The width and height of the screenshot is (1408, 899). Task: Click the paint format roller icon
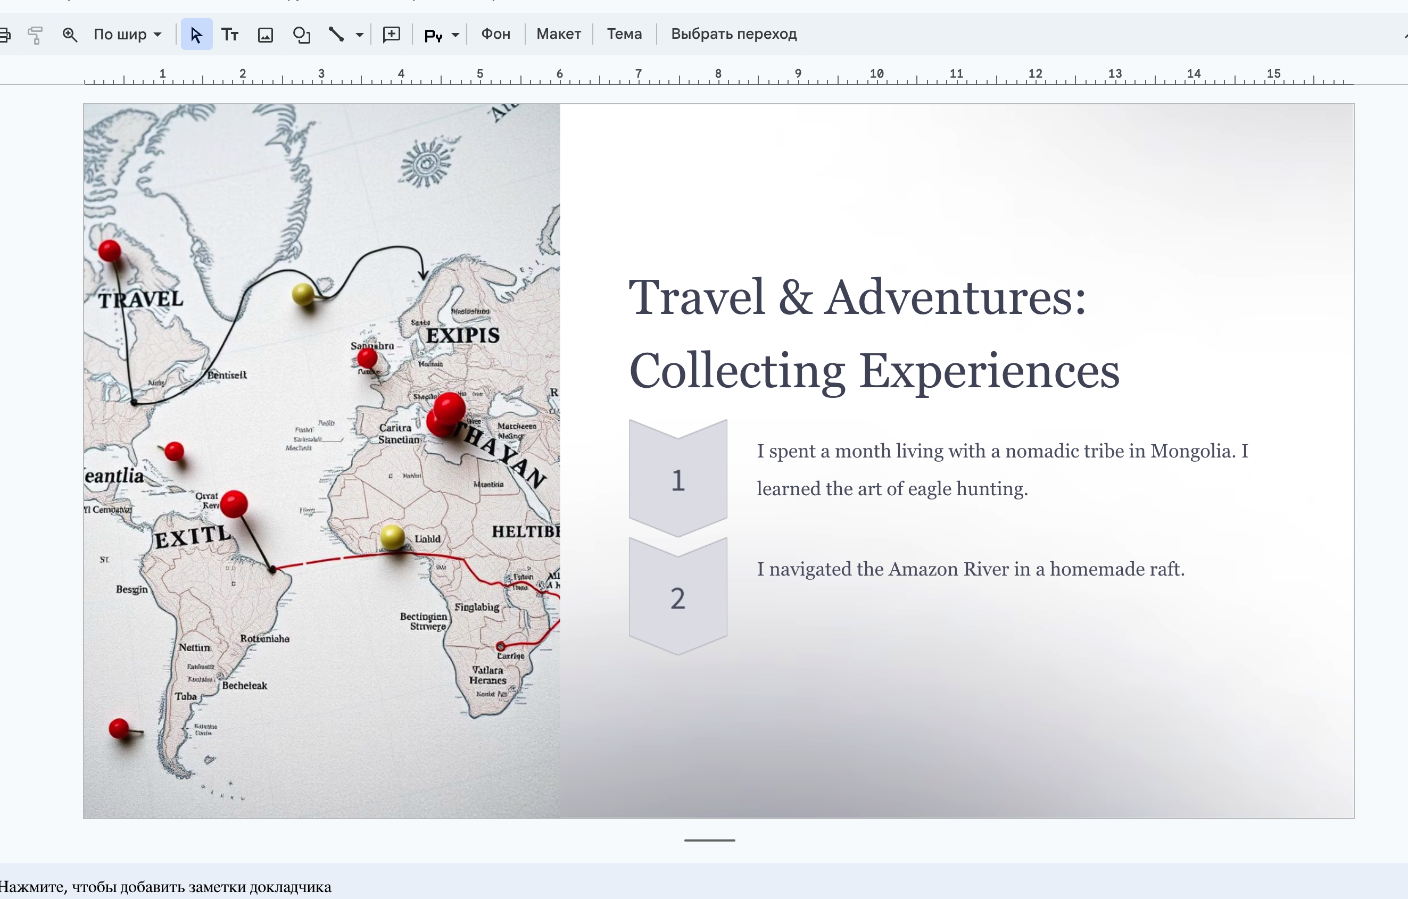tap(35, 35)
